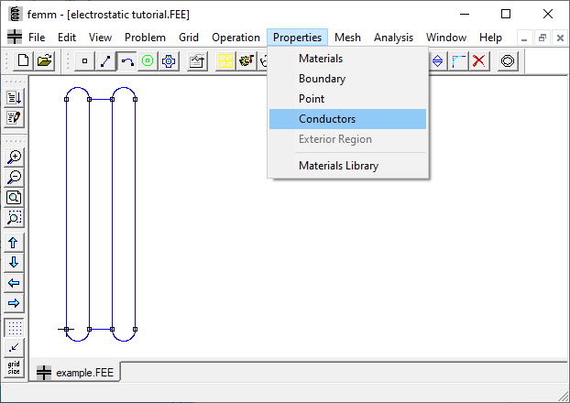Screen dimensions: 570x403
Task: Select the line segment drawing tool
Action: coord(106,60)
